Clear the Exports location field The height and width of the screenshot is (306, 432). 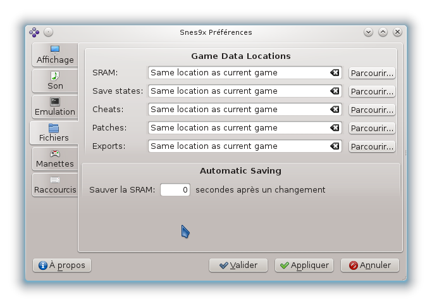335,146
